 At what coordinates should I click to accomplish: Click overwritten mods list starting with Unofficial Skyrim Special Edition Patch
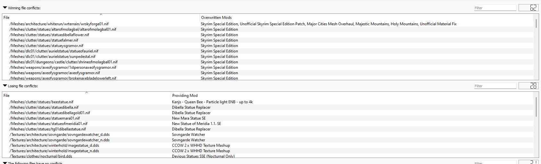pos(329,24)
